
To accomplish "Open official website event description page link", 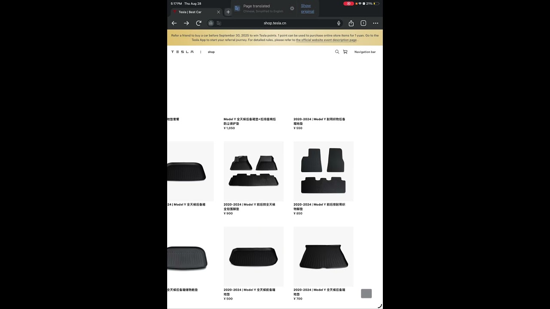I will point(326,40).
